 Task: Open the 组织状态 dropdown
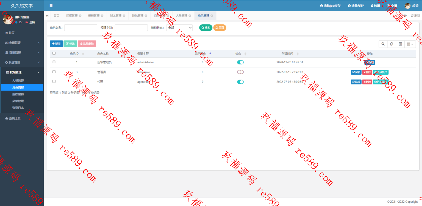pyautogui.click(x=179, y=28)
